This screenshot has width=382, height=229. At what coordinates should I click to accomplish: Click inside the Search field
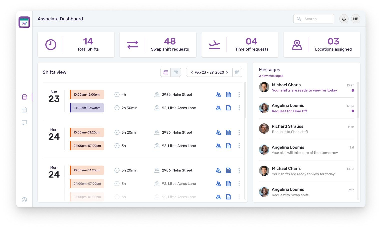314,19
